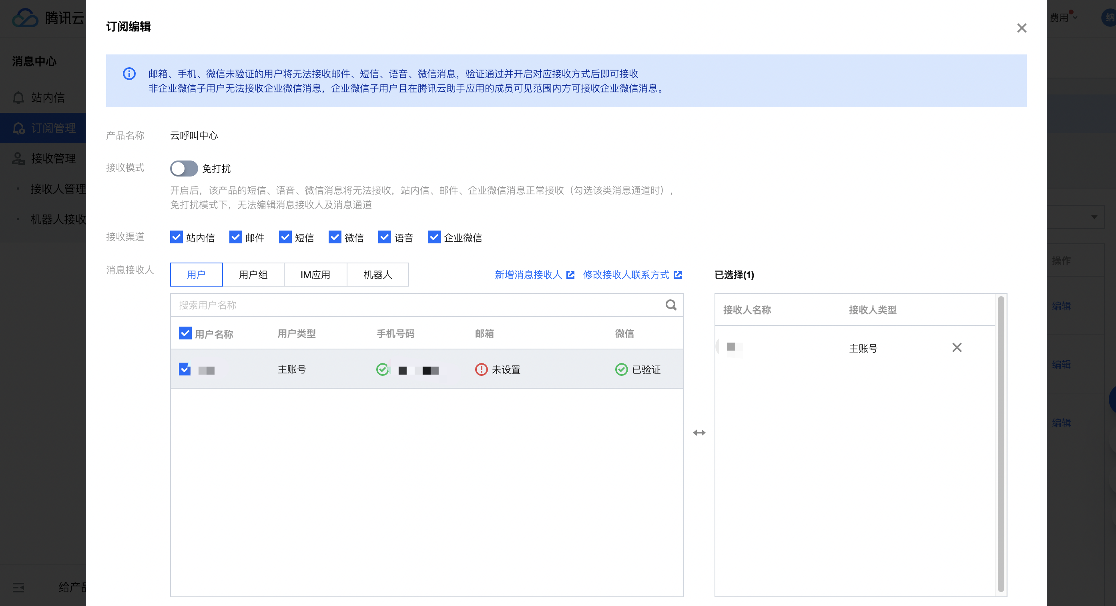Click the verified phone number check icon
The height and width of the screenshot is (606, 1116).
382,369
